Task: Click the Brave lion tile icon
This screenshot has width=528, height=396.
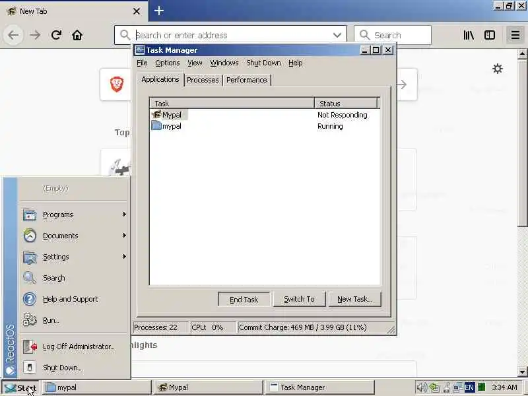Action: point(117,84)
